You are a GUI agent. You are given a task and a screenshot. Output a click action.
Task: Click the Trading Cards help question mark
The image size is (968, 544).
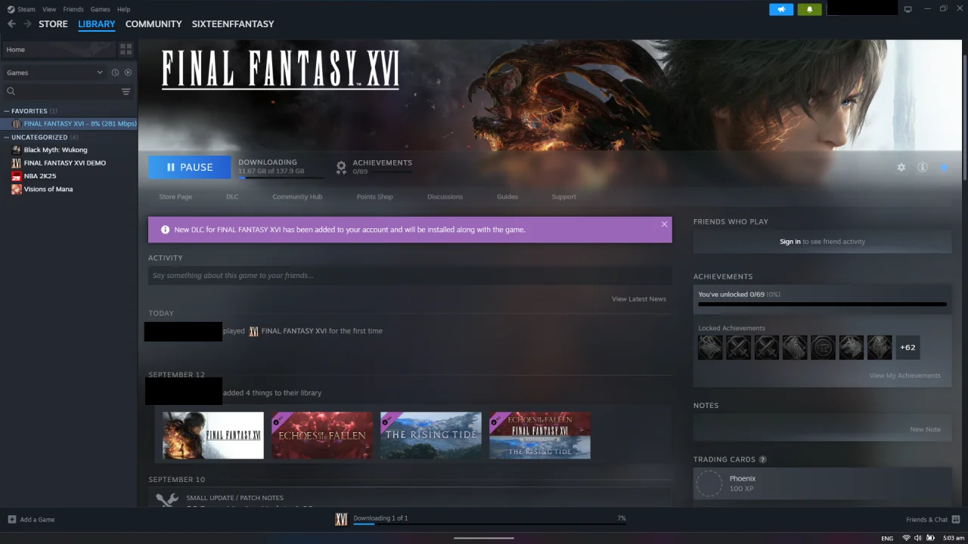762,459
